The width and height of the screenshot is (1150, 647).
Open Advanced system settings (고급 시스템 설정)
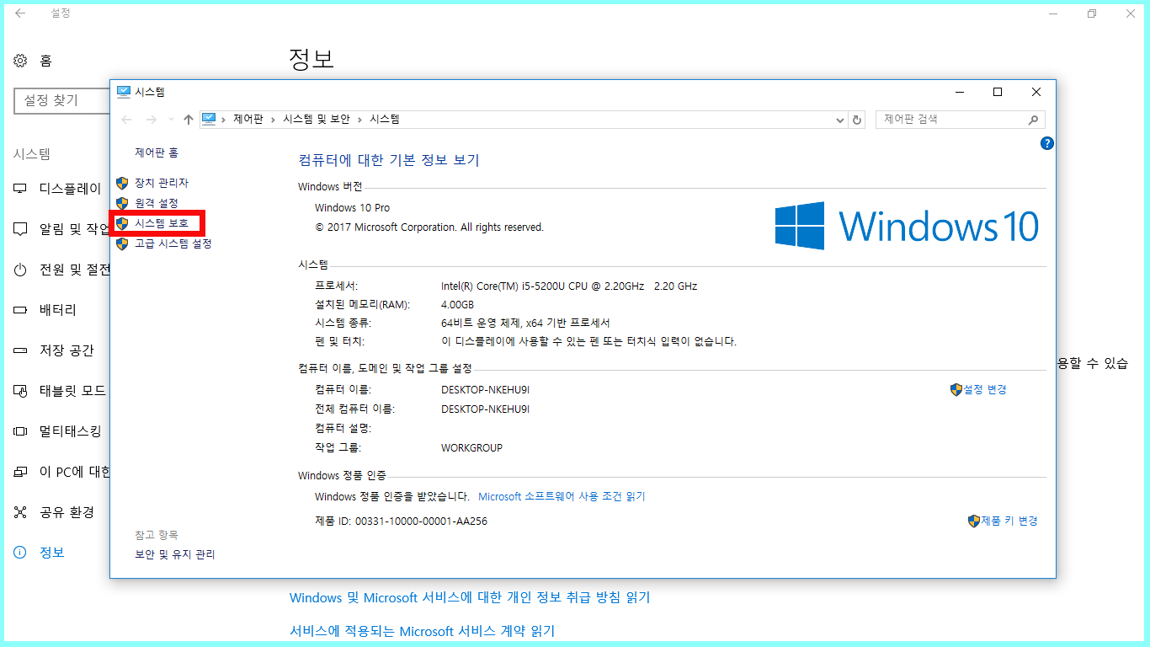173,243
